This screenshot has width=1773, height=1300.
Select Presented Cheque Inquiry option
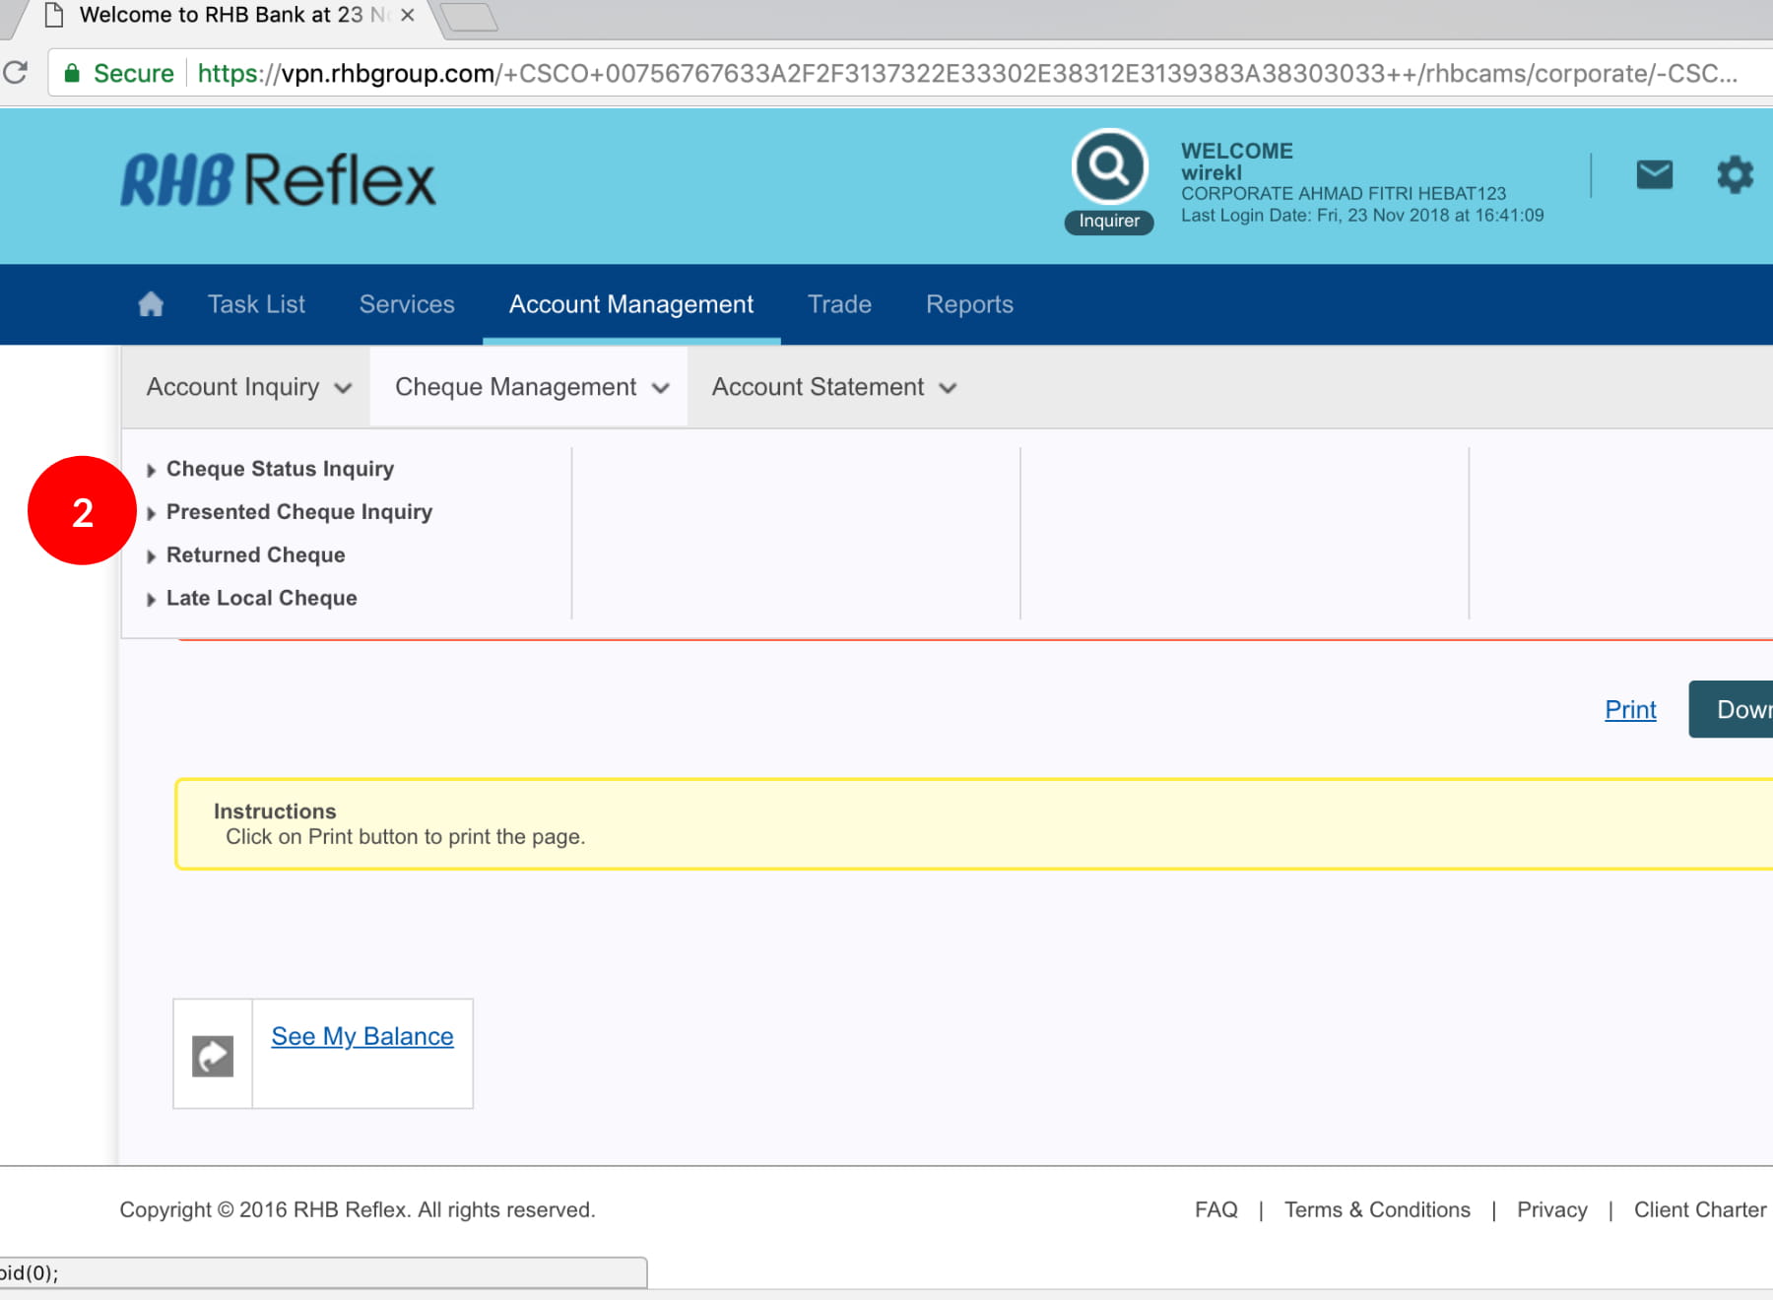tap(298, 512)
